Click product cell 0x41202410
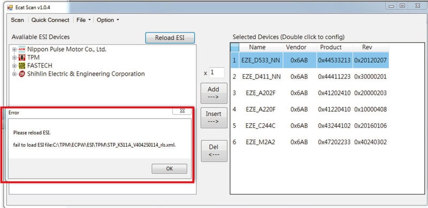Image resolution: width=428 pixels, height=208 pixels. point(334,93)
